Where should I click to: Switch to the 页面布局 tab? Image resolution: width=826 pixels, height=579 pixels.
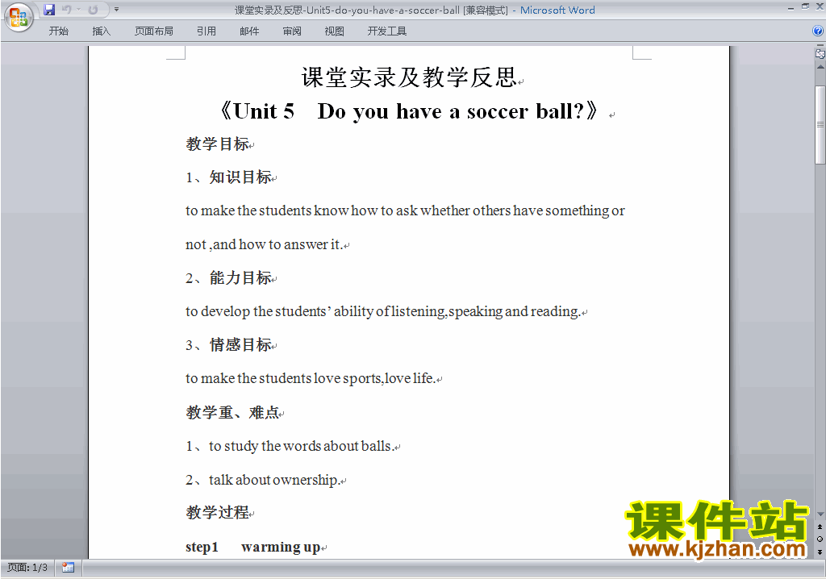[x=154, y=31]
